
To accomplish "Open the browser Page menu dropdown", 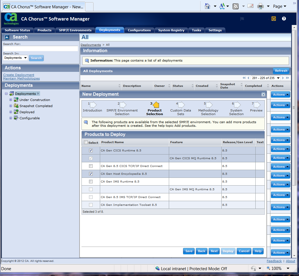I will coord(280,6).
